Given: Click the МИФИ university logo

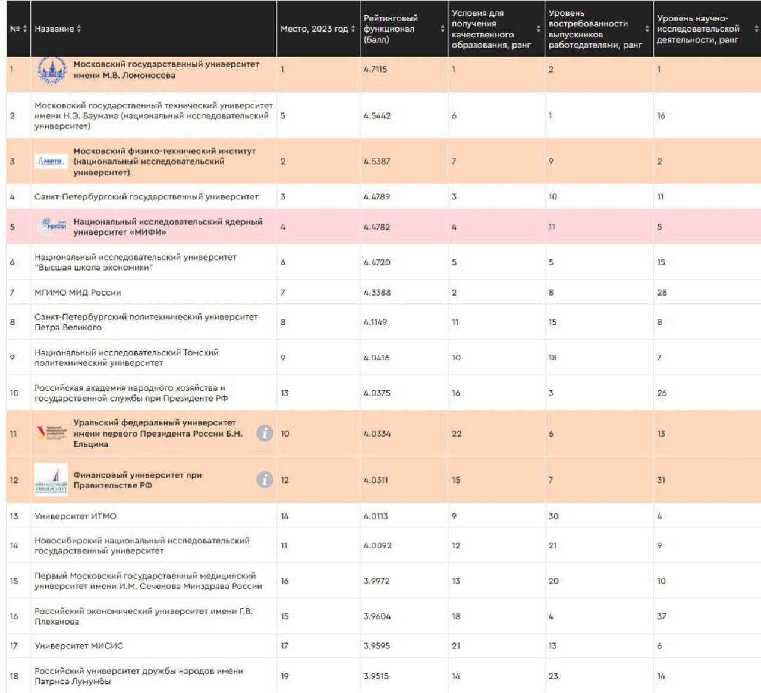Looking at the screenshot, I should (52, 227).
